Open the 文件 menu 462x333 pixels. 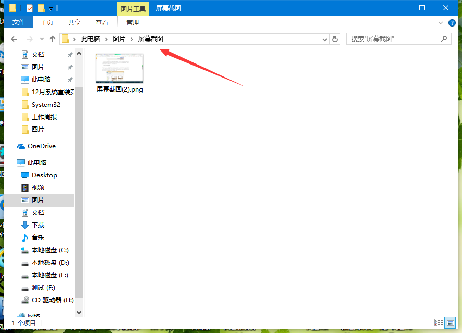click(x=19, y=22)
